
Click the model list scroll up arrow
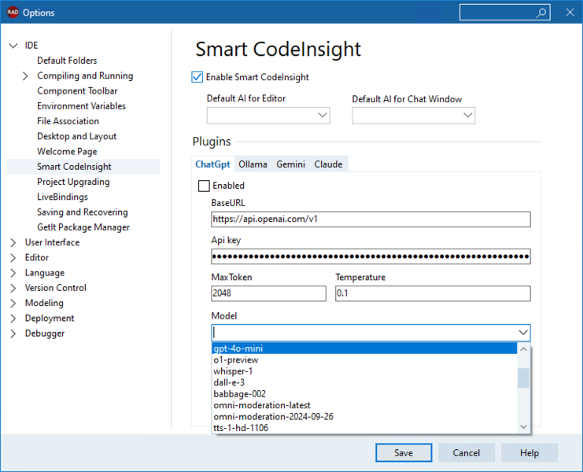(x=523, y=349)
